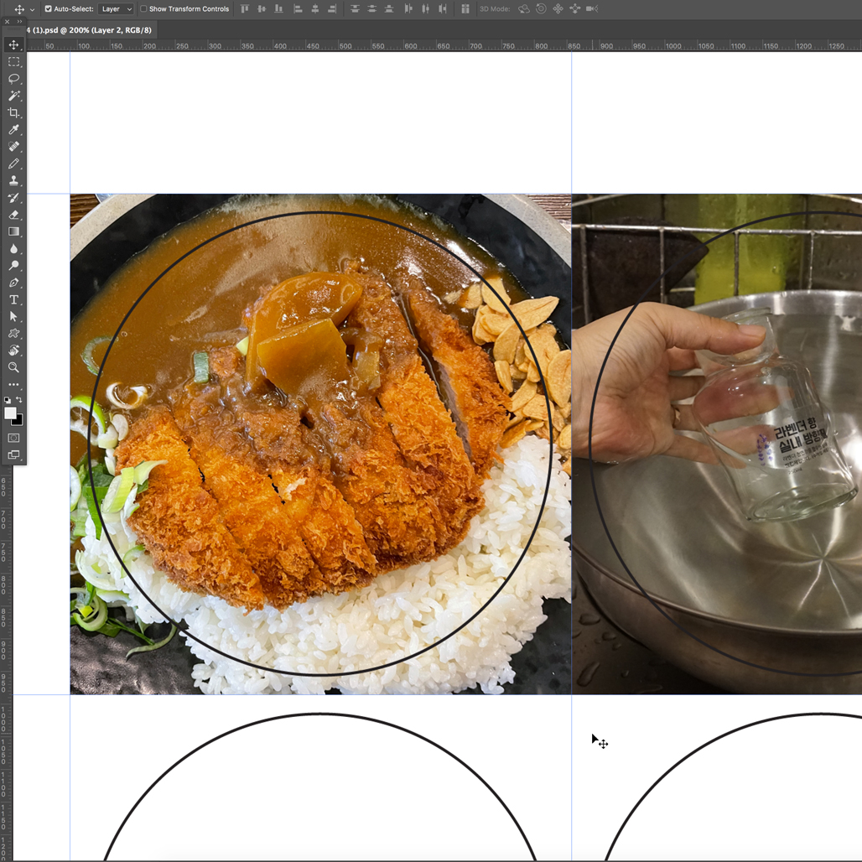This screenshot has width=862, height=862.
Task: Select the Eraser tool
Action: (13, 215)
